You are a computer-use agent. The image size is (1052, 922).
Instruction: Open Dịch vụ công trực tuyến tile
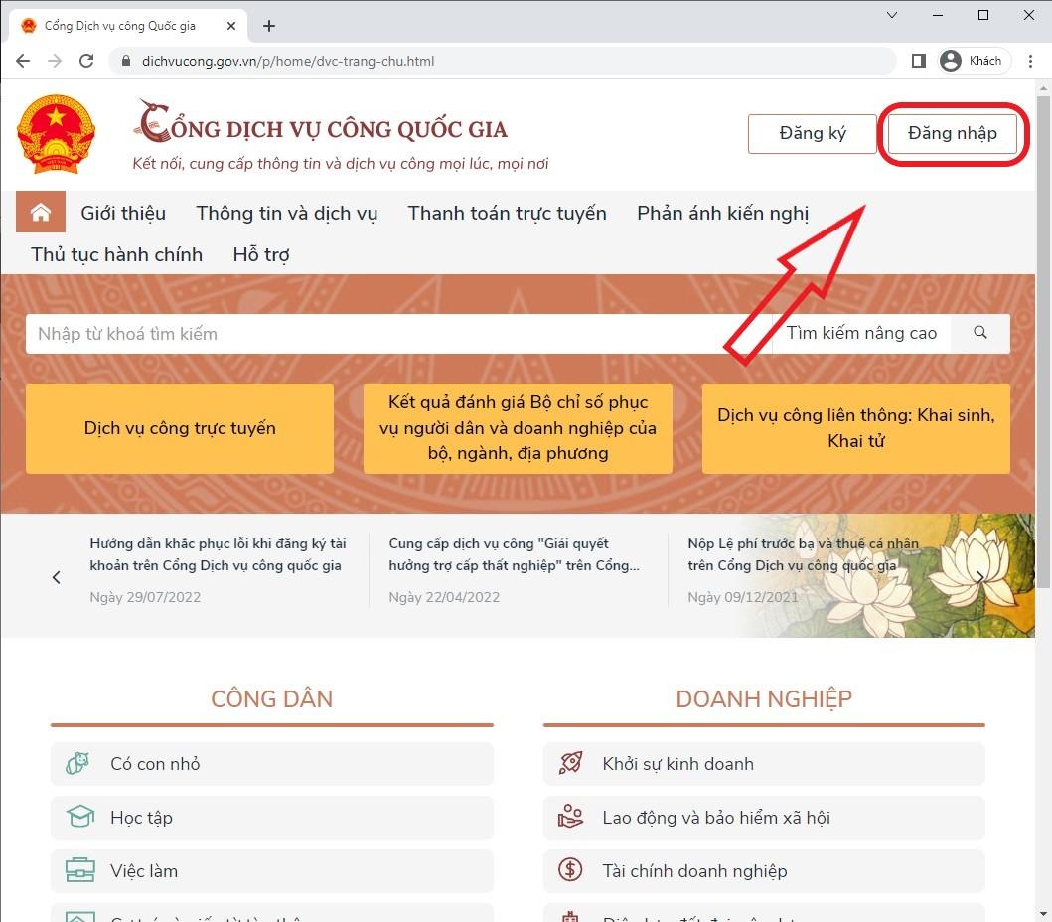tap(180, 428)
